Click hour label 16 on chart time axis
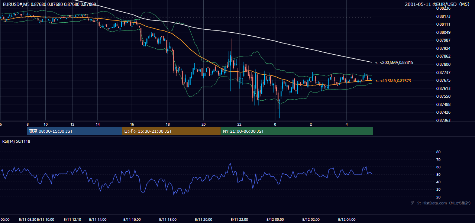 132,124
